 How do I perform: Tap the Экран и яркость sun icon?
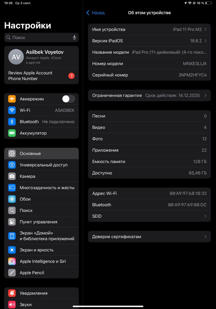pos(12,250)
